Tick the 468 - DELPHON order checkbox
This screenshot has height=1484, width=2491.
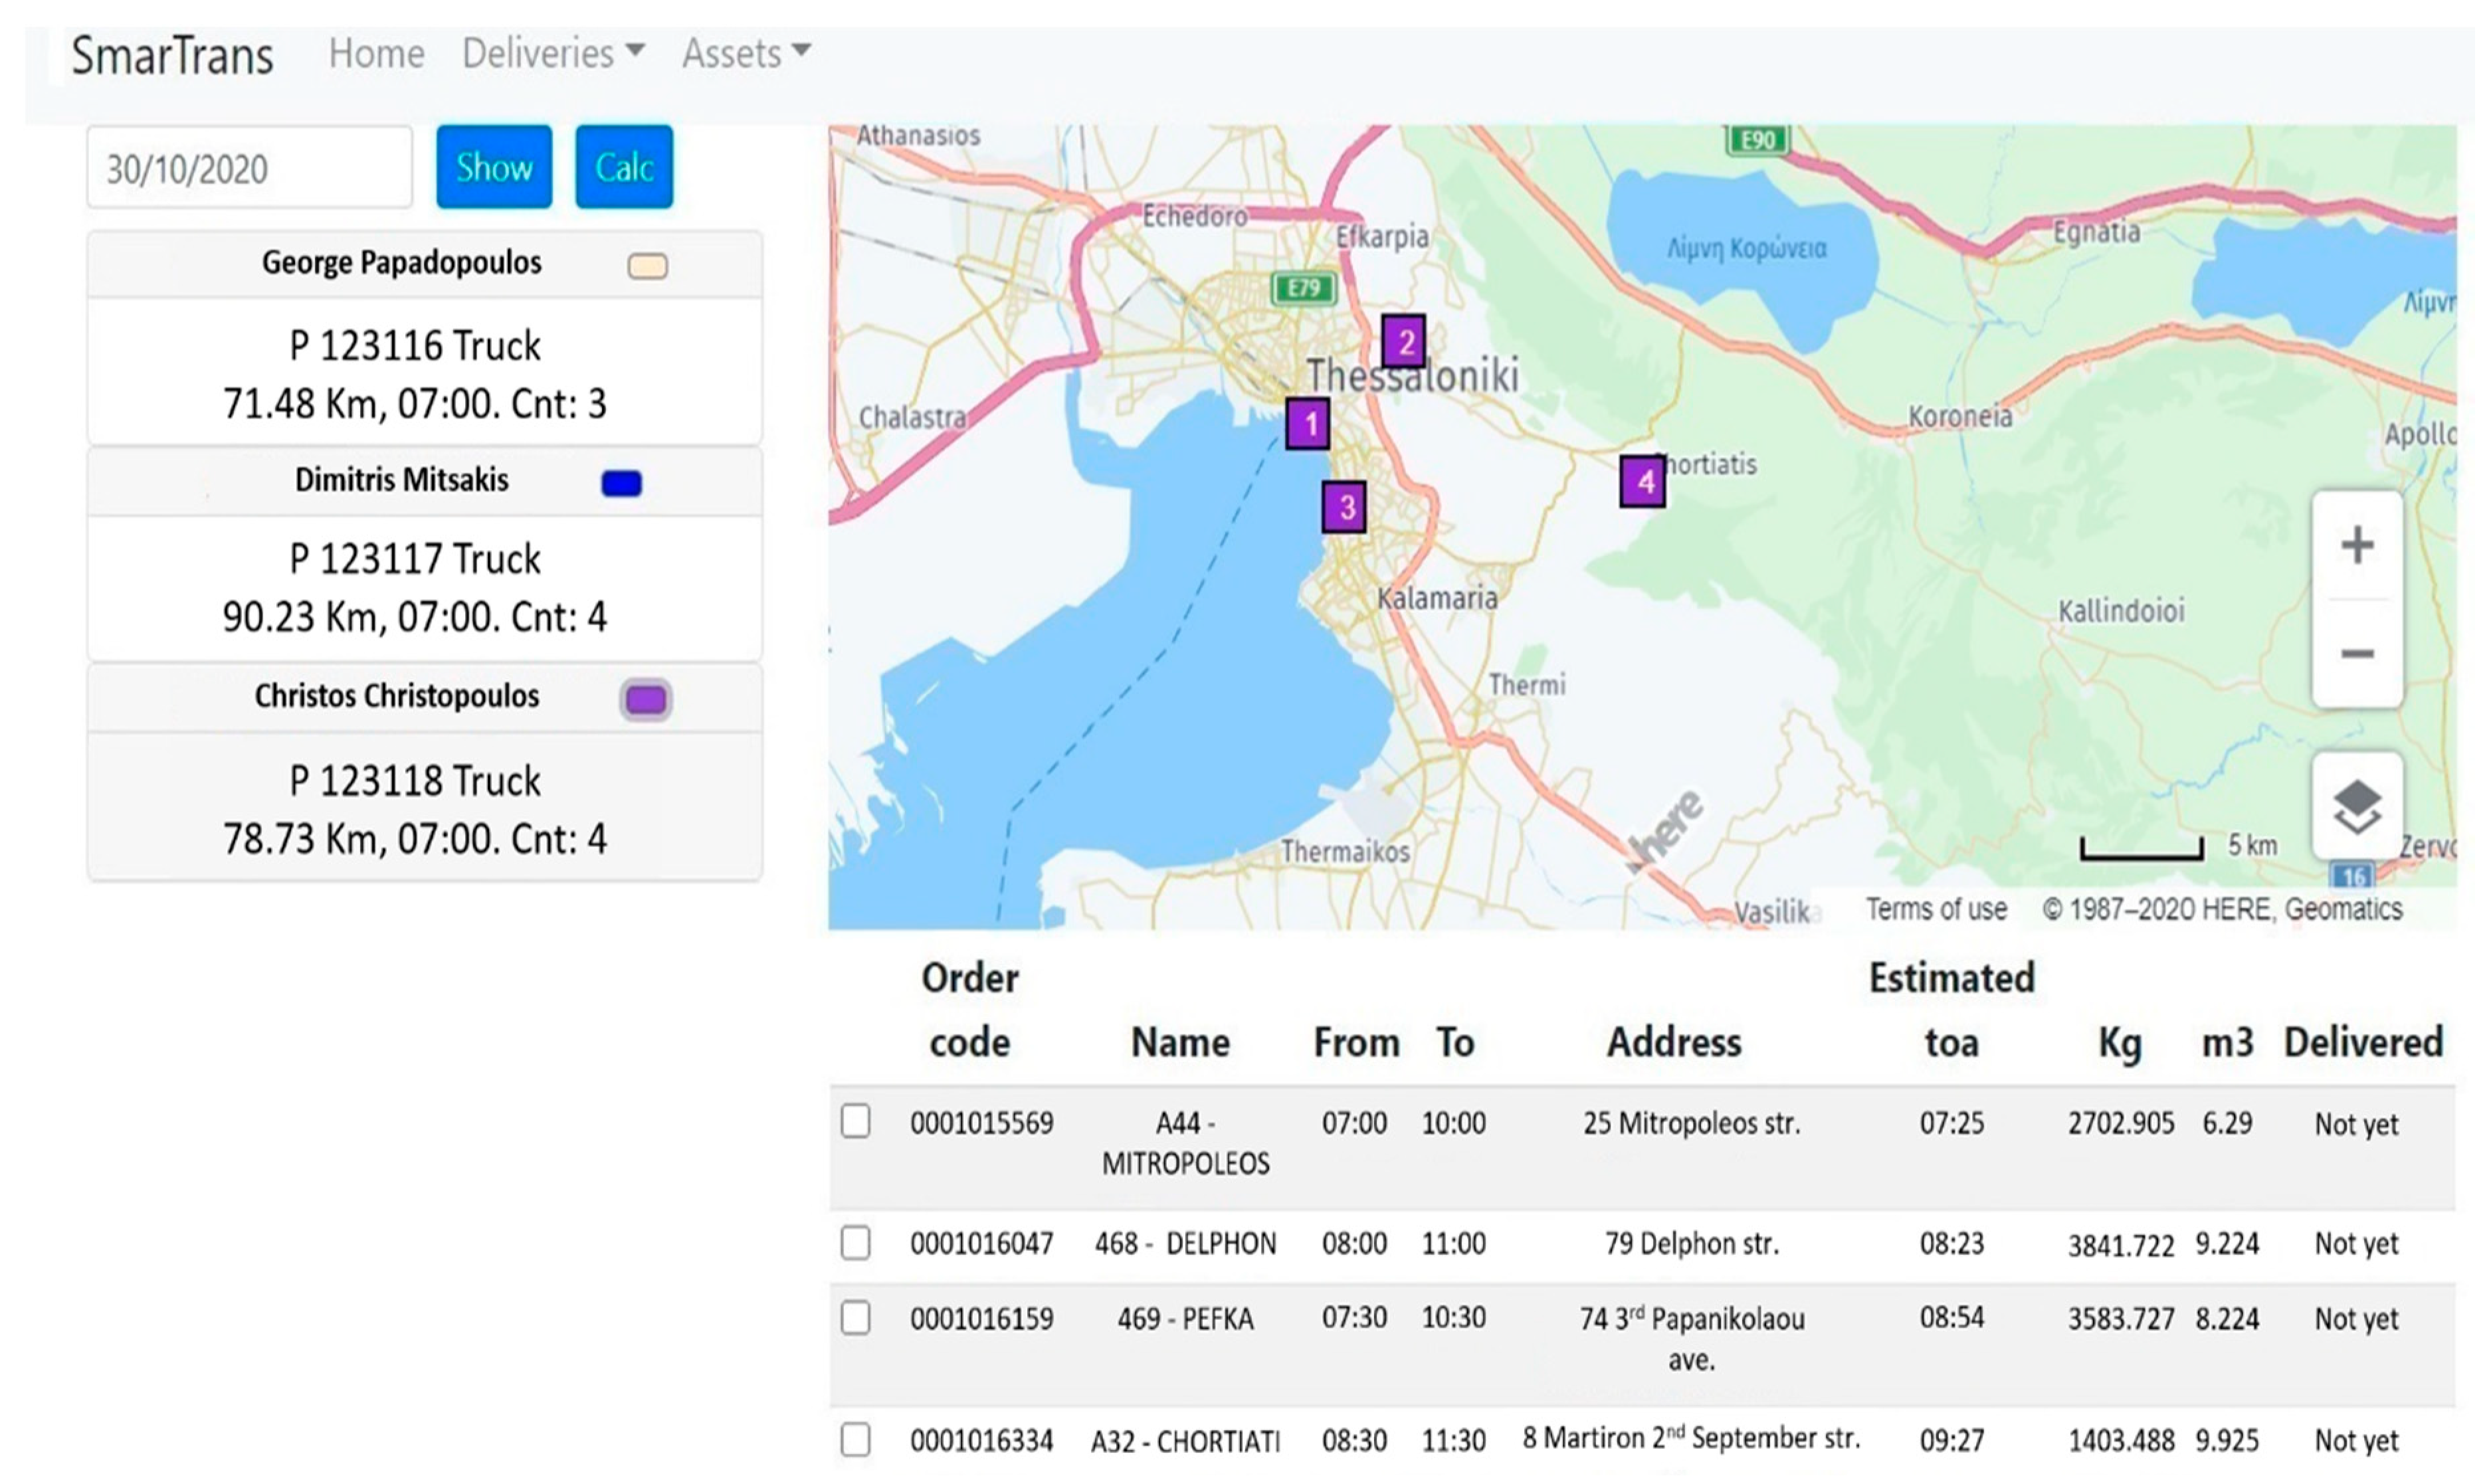(856, 1243)
